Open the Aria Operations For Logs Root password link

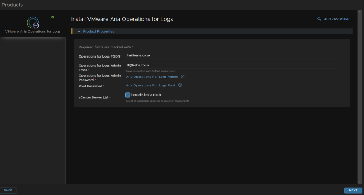point(150,85)
